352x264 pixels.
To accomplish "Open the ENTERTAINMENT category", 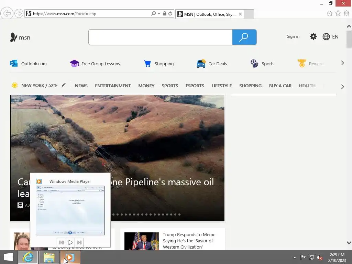I will pyautogui.click(x=113, y=86).
